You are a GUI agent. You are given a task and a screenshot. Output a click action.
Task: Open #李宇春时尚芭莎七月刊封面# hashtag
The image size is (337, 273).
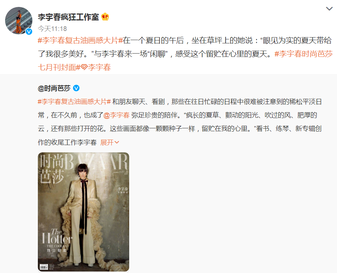point(185,61)
